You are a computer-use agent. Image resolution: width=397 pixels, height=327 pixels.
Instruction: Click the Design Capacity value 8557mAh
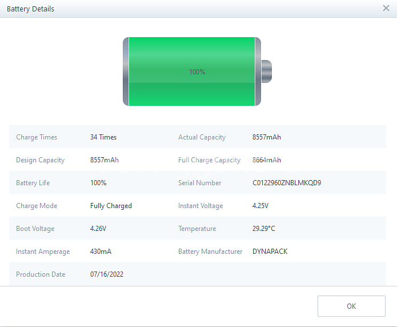[105, 160]
